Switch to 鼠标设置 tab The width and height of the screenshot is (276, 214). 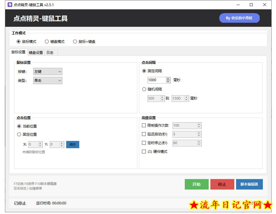[18, 52]
